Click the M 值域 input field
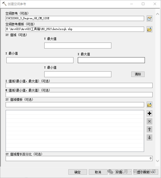The width and height of the screenshot is (161, 178). tap(79, 95)
